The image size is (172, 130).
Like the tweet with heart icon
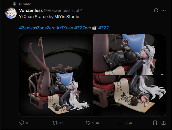pyautogui.click(x=88, y=123)
